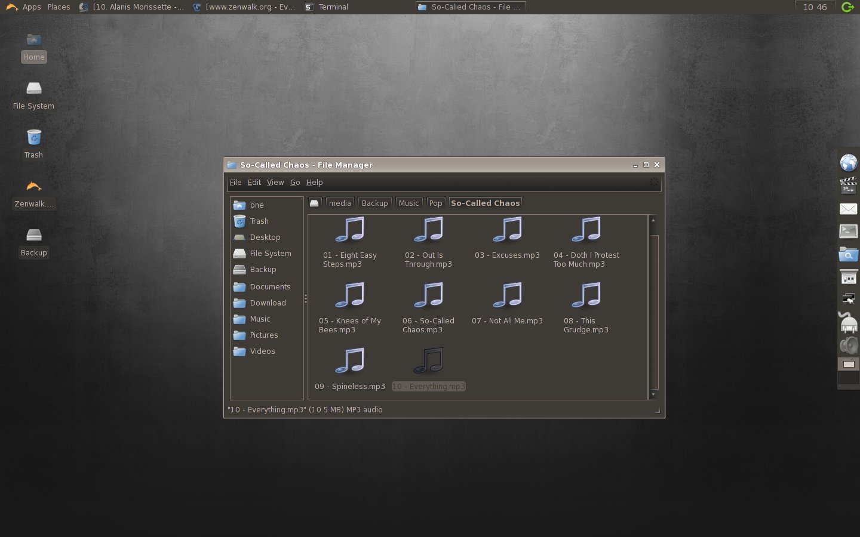Click the Backup drive desktop icon
This screenshot has height=537, width=860.
tap(34, 234)
